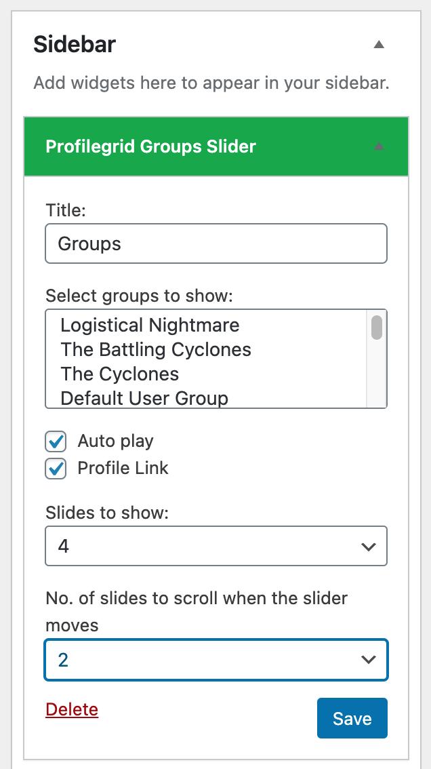
Task: Select Logistical Nightmare in groups list
Action: coord(150,326)
